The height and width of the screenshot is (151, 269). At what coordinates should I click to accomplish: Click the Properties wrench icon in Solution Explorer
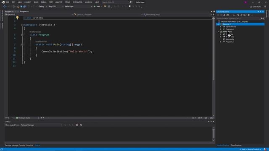[x=248, y=15]
